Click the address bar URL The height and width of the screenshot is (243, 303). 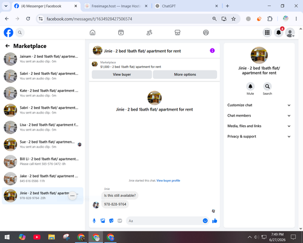pyautogui.click(x=89, y=19)
